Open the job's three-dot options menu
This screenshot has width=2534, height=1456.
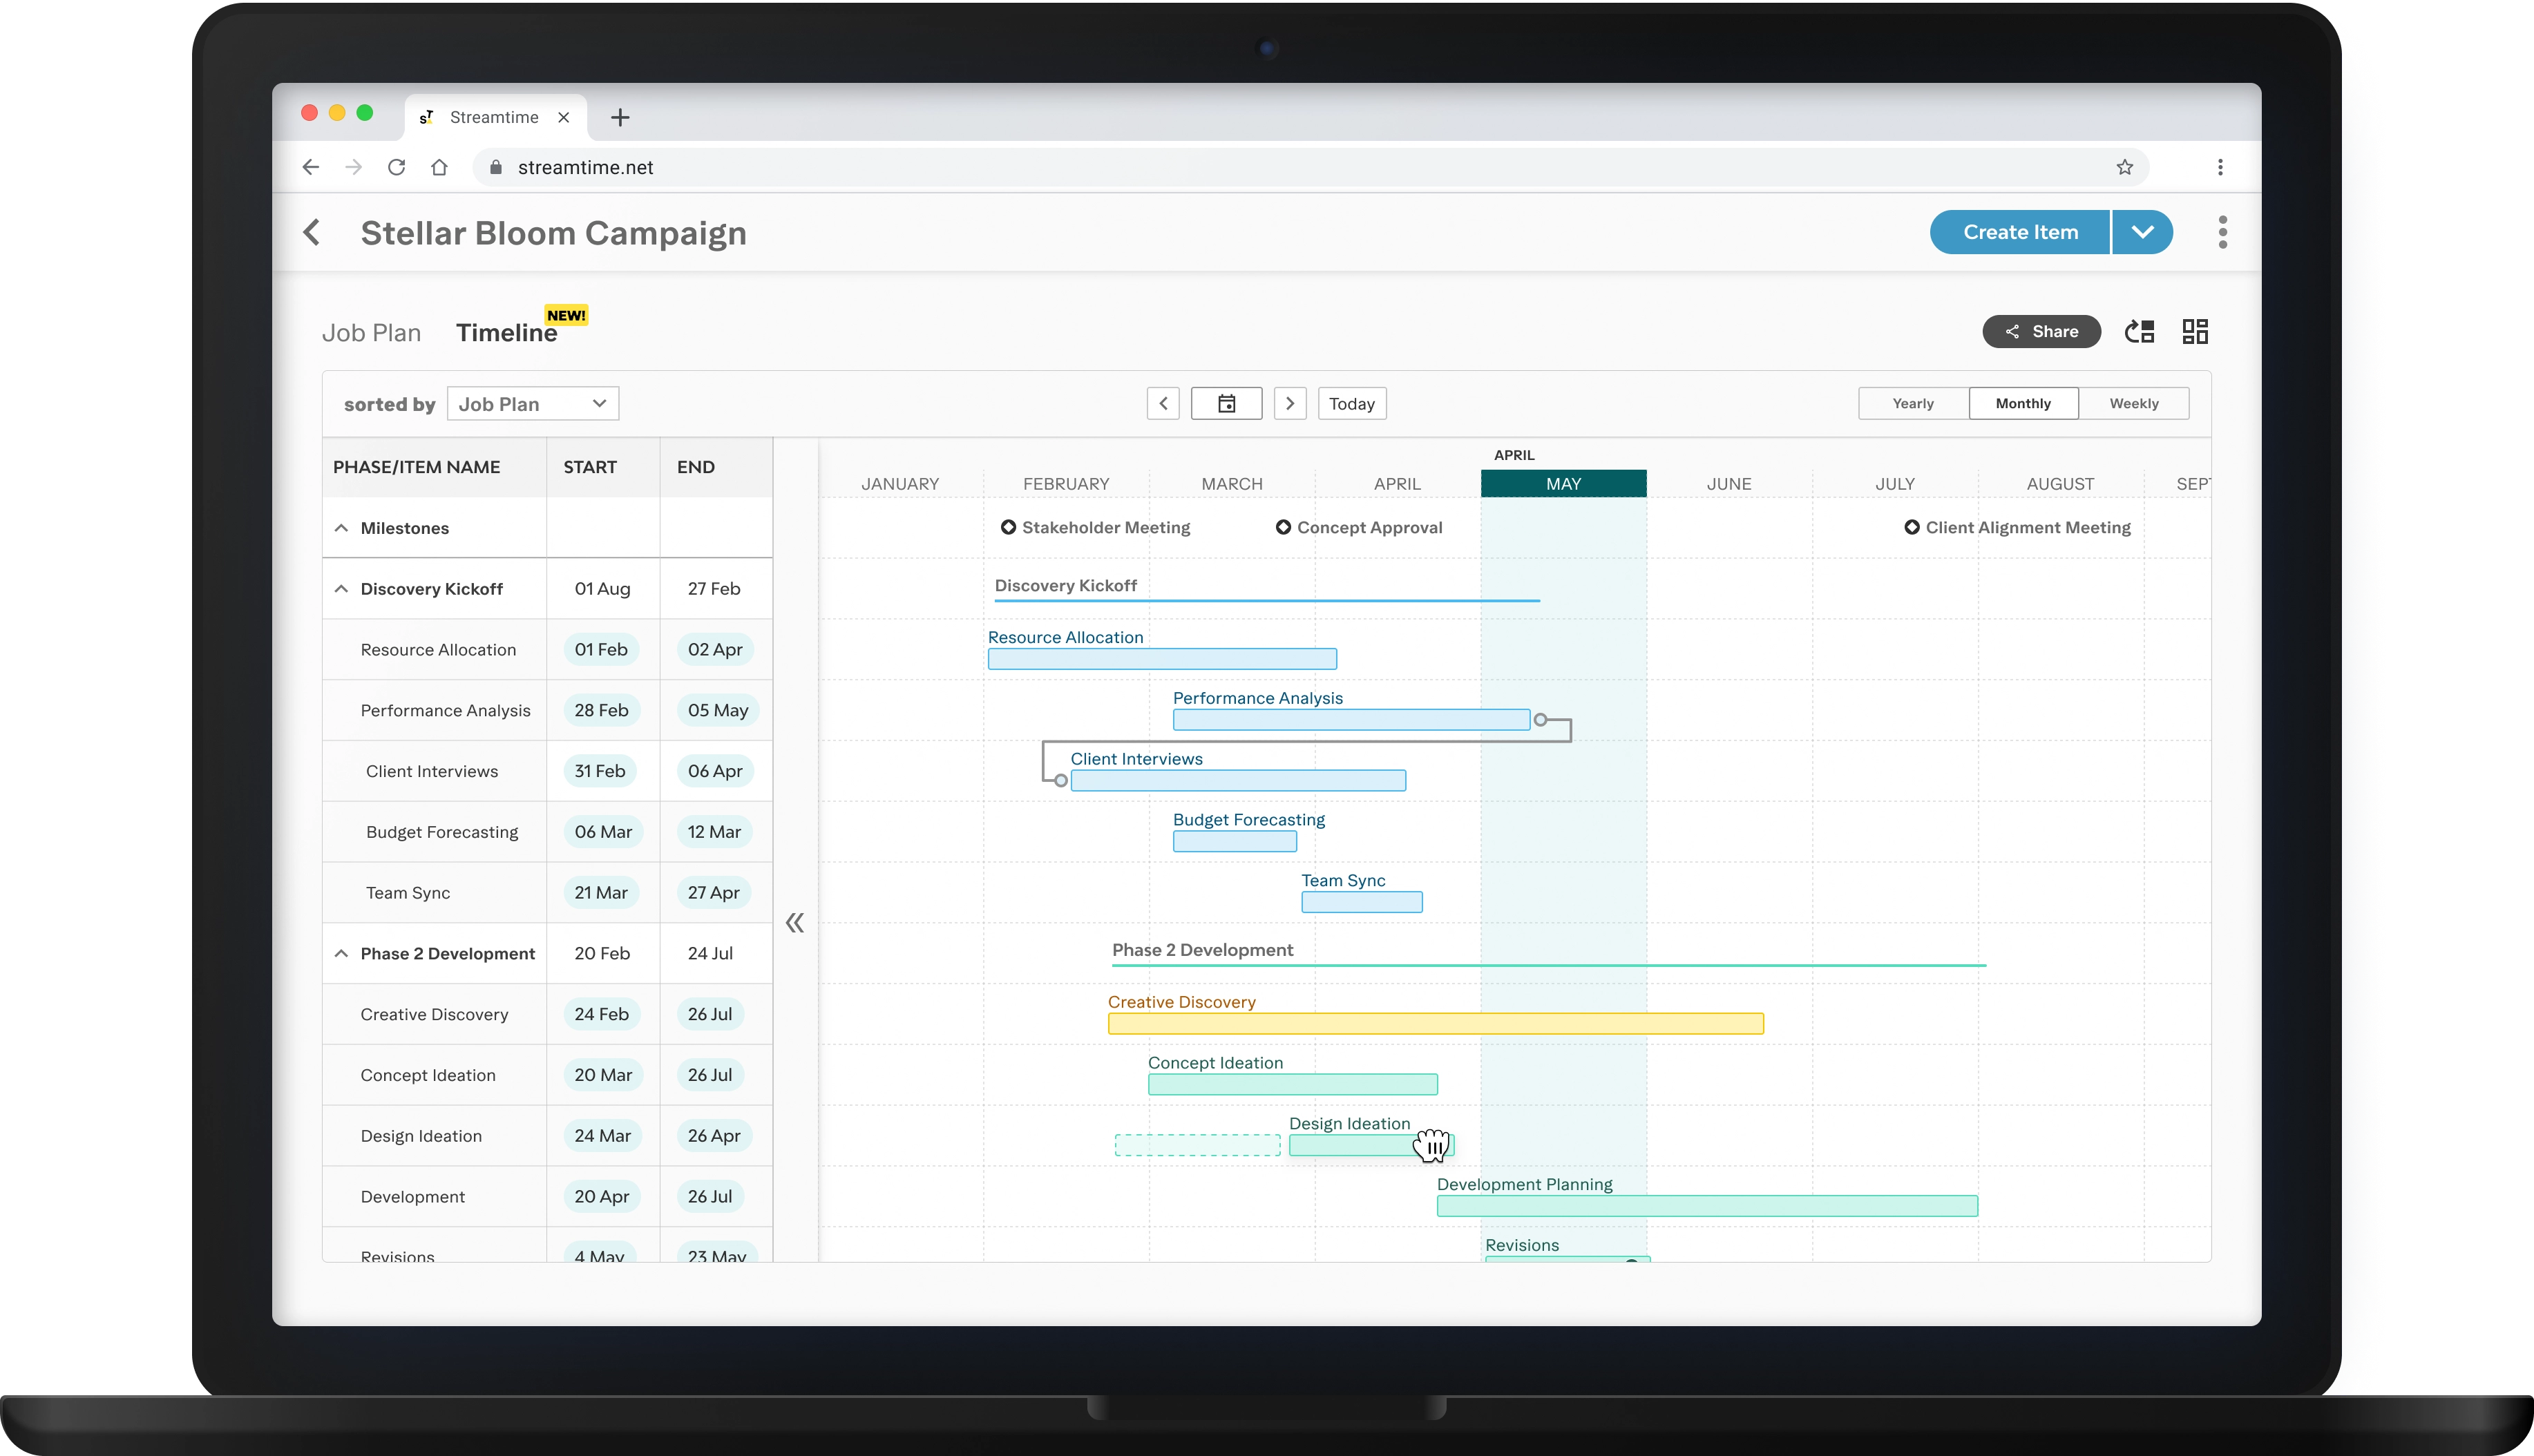(2222, 232)
